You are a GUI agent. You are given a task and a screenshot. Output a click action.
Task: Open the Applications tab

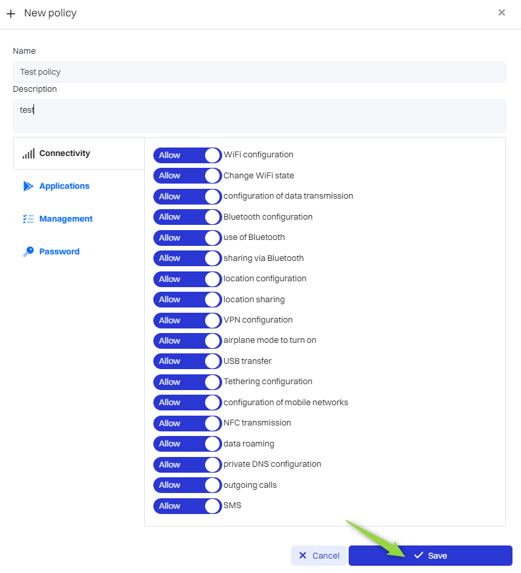tap(64, 186)
